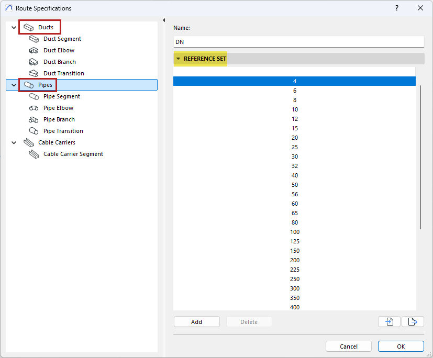Select reference value 25
Image resolution: width=433 pixels, height=358 pixels.
pyautogui.click(x=294, y=147)
